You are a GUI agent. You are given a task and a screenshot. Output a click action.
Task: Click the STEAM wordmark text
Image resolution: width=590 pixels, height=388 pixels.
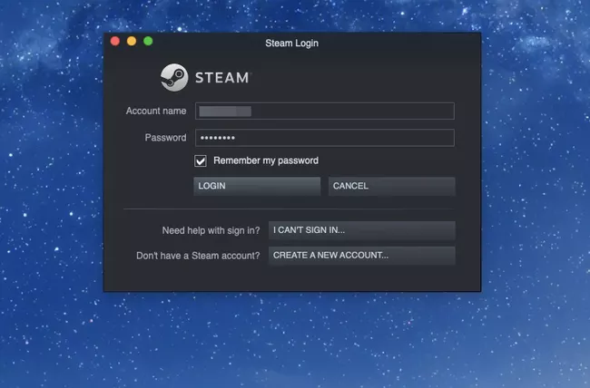click(x=222, y=78)
